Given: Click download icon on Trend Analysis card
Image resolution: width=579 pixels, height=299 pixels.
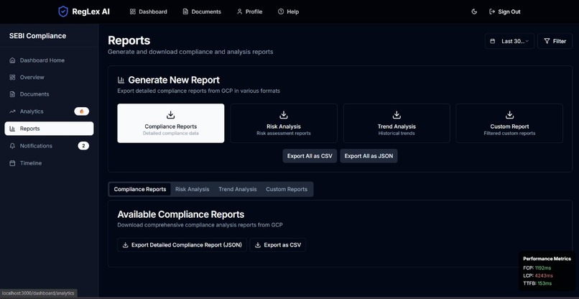Looking at the screenshot, I should 397,114.
